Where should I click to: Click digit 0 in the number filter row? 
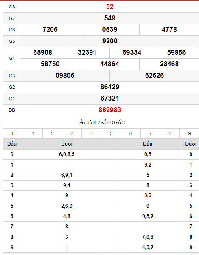pyautogui.click(x=13, y=133)
